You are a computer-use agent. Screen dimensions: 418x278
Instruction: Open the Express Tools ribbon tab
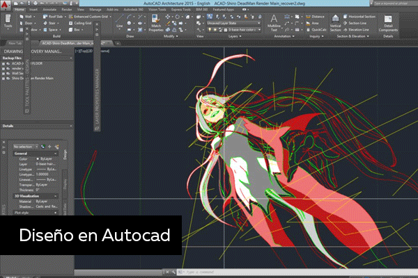coord(180,10)
